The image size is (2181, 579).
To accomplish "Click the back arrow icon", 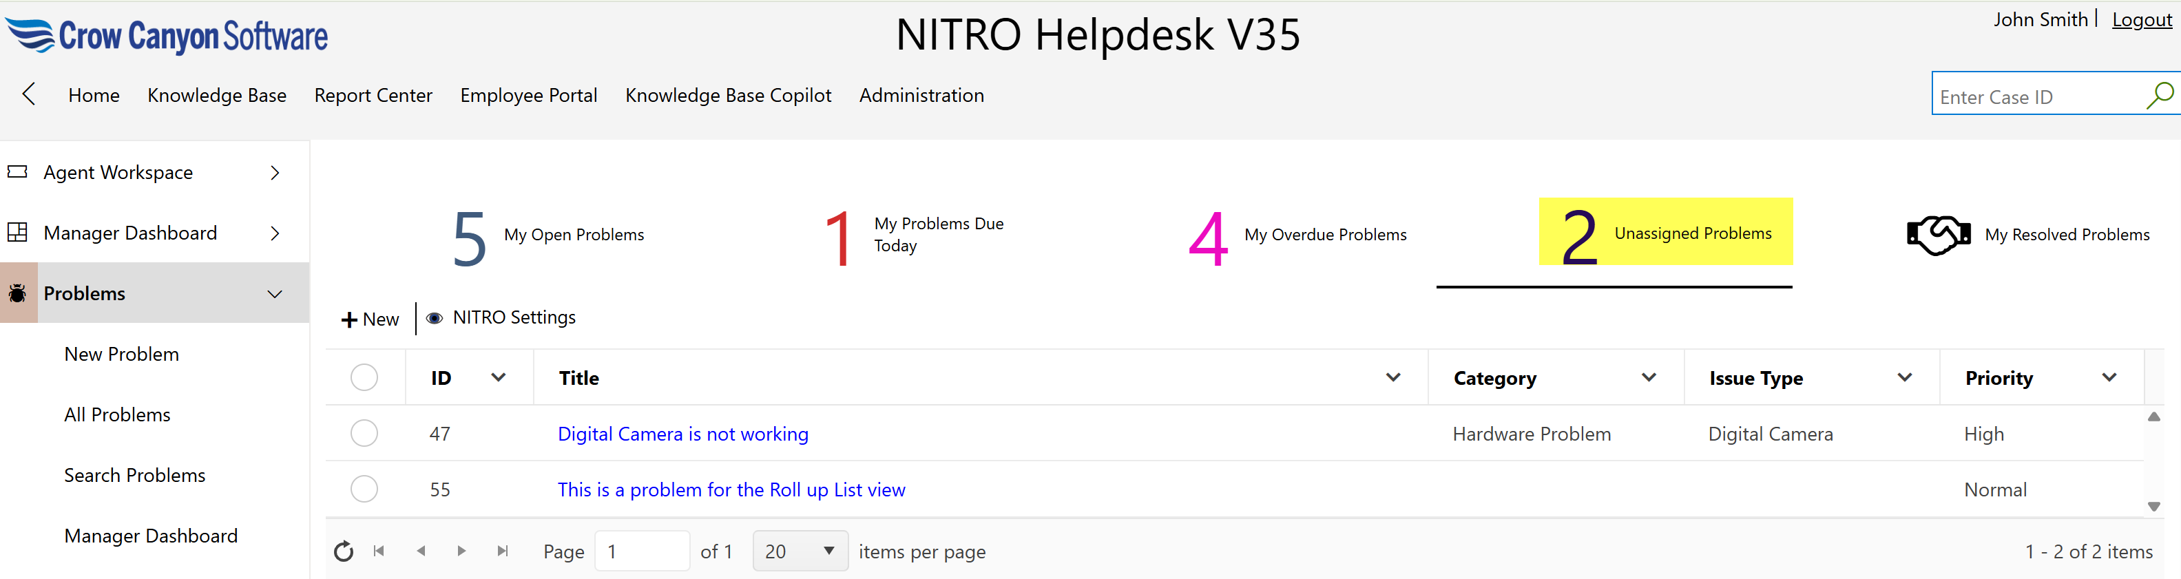I will click(x=29, y=94).
